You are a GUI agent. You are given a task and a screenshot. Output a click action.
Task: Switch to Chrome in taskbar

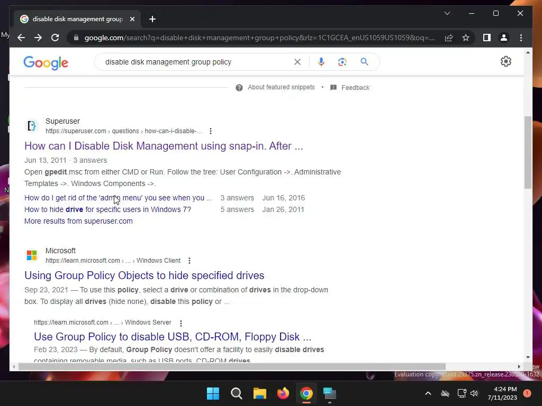pyautogui.click(x=306, y=393)
